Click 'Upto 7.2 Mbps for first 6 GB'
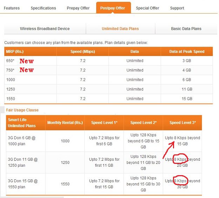 coord(104,141)
